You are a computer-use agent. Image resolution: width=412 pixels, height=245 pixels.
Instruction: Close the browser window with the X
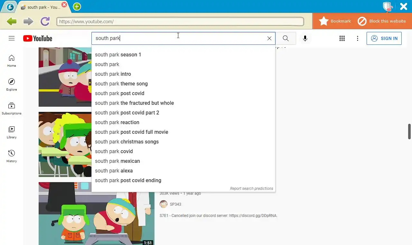(x=404, y=6)
